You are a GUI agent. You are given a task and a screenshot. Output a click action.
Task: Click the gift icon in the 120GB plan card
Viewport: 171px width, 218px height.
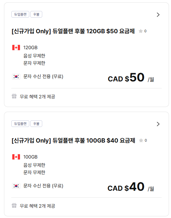pos(14,96)
